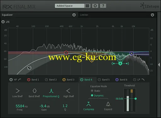Click the -50.0dB threshold value

coord(119,99)
